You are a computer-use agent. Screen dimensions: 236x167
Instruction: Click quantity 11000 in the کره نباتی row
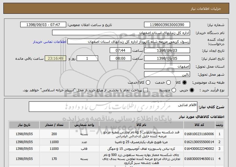[x=54, y=149]
